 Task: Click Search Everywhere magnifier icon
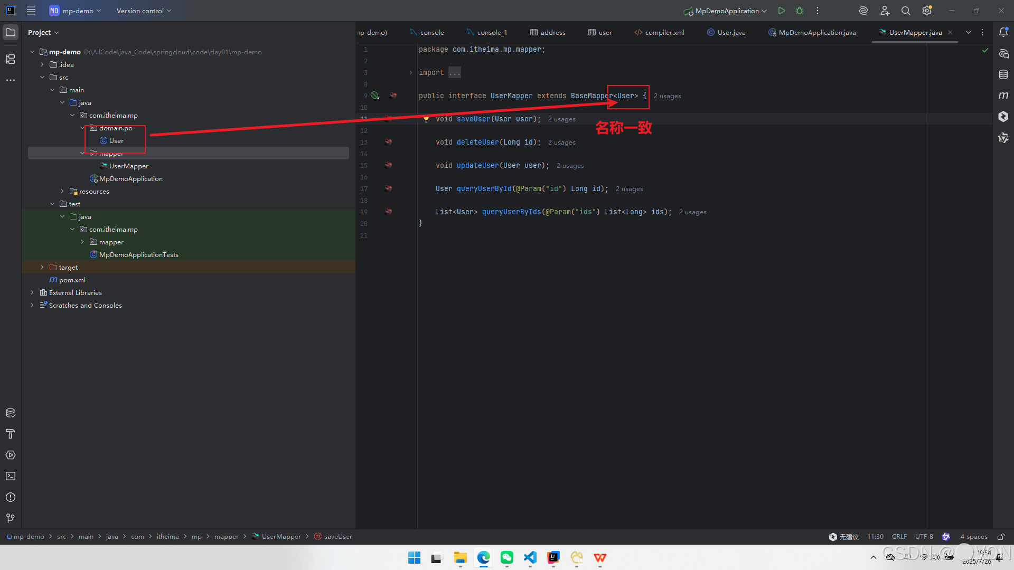[906, 11]
